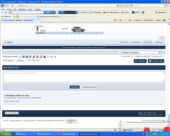Viewport: 170px width, 136px height.
Task: Click the orange RSS feeds icon
Action: [121, 20]
